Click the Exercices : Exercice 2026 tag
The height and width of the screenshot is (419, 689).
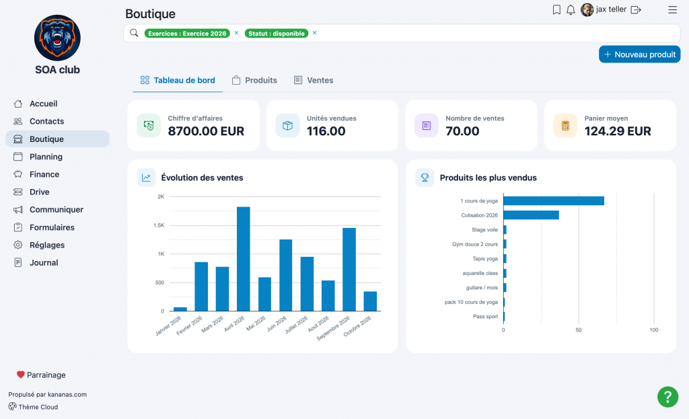tap(187, 34)
